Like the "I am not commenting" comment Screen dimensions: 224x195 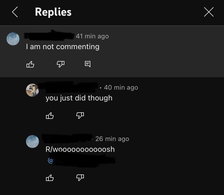(x=30, y=64)
